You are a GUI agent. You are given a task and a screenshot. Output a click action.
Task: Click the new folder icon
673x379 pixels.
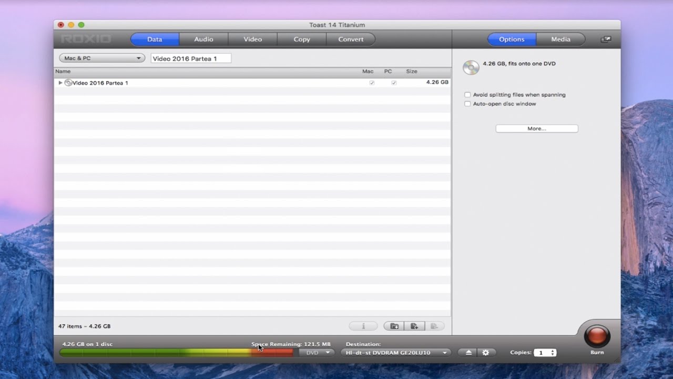tap(394, 326)
